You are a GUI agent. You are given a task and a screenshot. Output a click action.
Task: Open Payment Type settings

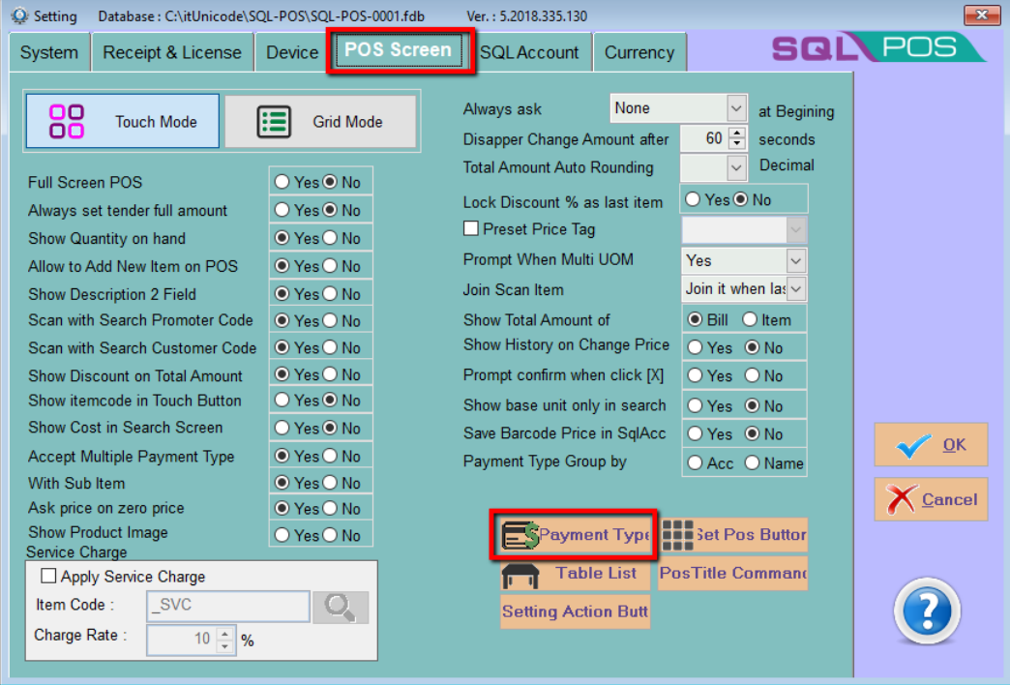tap(575, 535)
